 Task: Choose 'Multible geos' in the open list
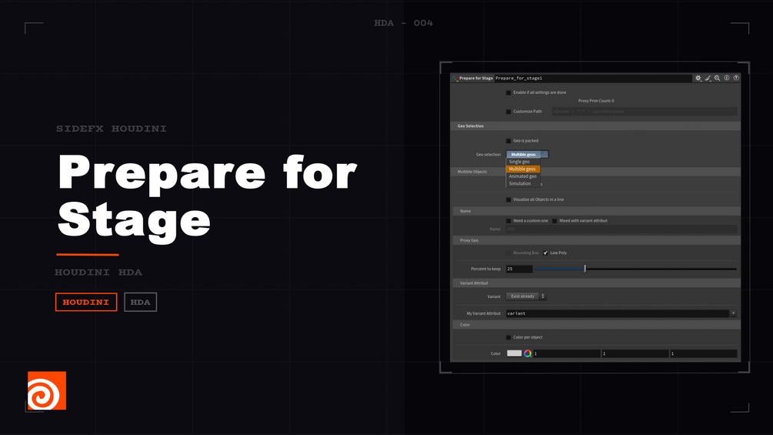pos(522,169)
